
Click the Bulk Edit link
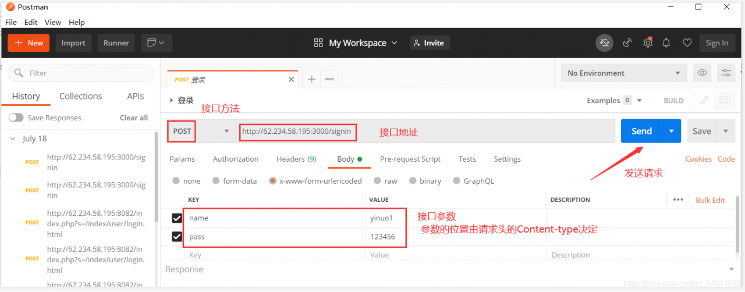pos(710,200)
